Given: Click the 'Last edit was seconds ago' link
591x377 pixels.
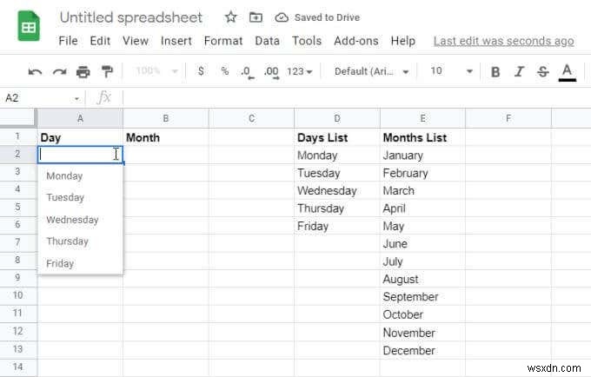Looking at the screenshot, I should (x=503, y=41).
